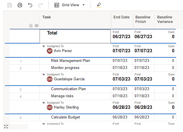Click the highlight changes pen icon
Image resolution: width=183 pixels, height=132 pixels.
pyautogui.click(x=99, y=5)
